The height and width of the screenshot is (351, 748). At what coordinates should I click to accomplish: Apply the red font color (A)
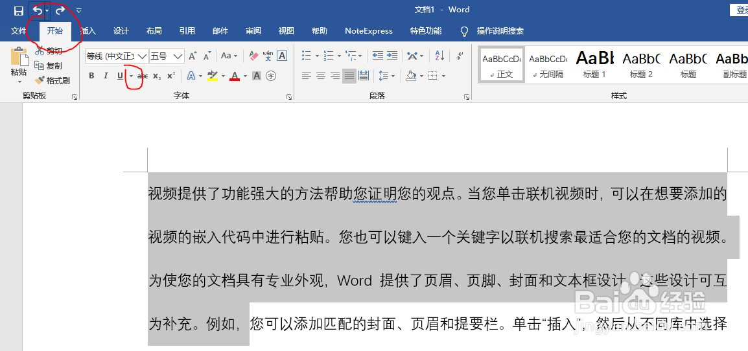click(234, 76)
